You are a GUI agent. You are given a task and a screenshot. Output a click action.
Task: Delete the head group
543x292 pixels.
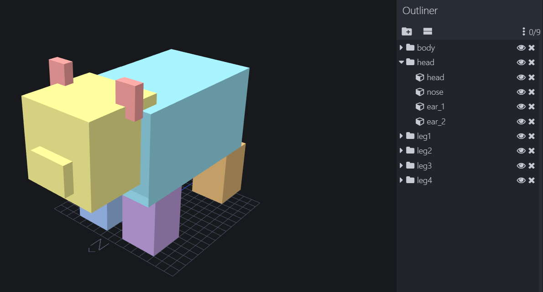(532, 62)
